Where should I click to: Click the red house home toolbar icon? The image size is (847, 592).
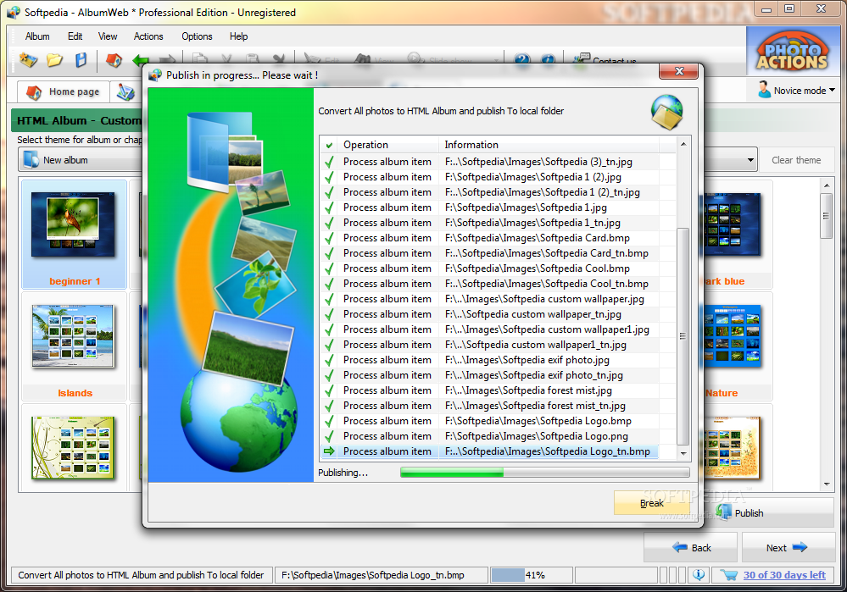114,59
